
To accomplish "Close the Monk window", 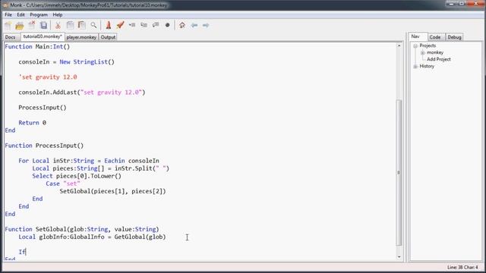I will coord(476,3).
